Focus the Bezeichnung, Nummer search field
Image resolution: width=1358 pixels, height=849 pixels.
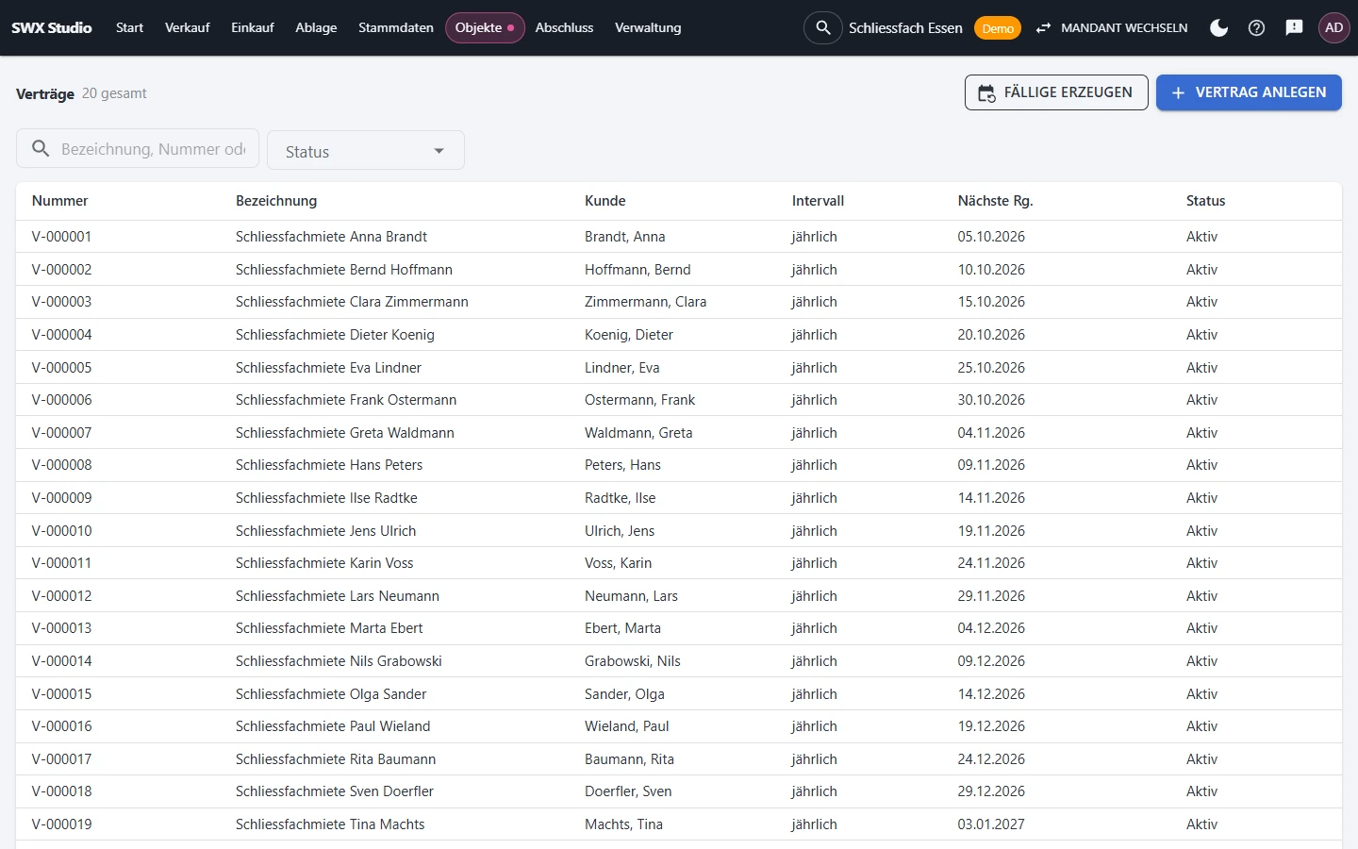click(138, 149)
